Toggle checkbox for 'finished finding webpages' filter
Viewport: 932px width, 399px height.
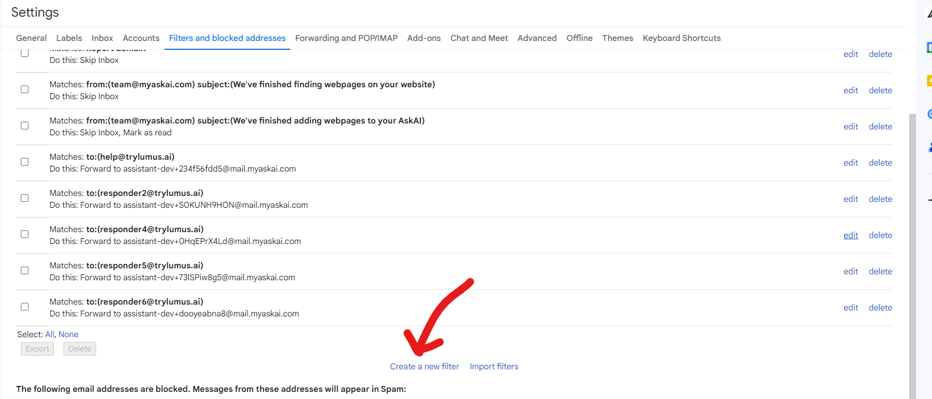[x=25, y=89]
